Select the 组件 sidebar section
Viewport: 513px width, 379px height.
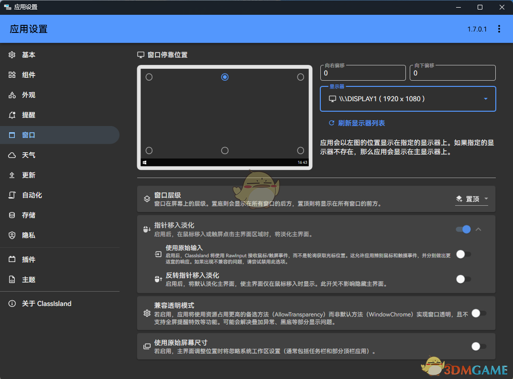29,75
